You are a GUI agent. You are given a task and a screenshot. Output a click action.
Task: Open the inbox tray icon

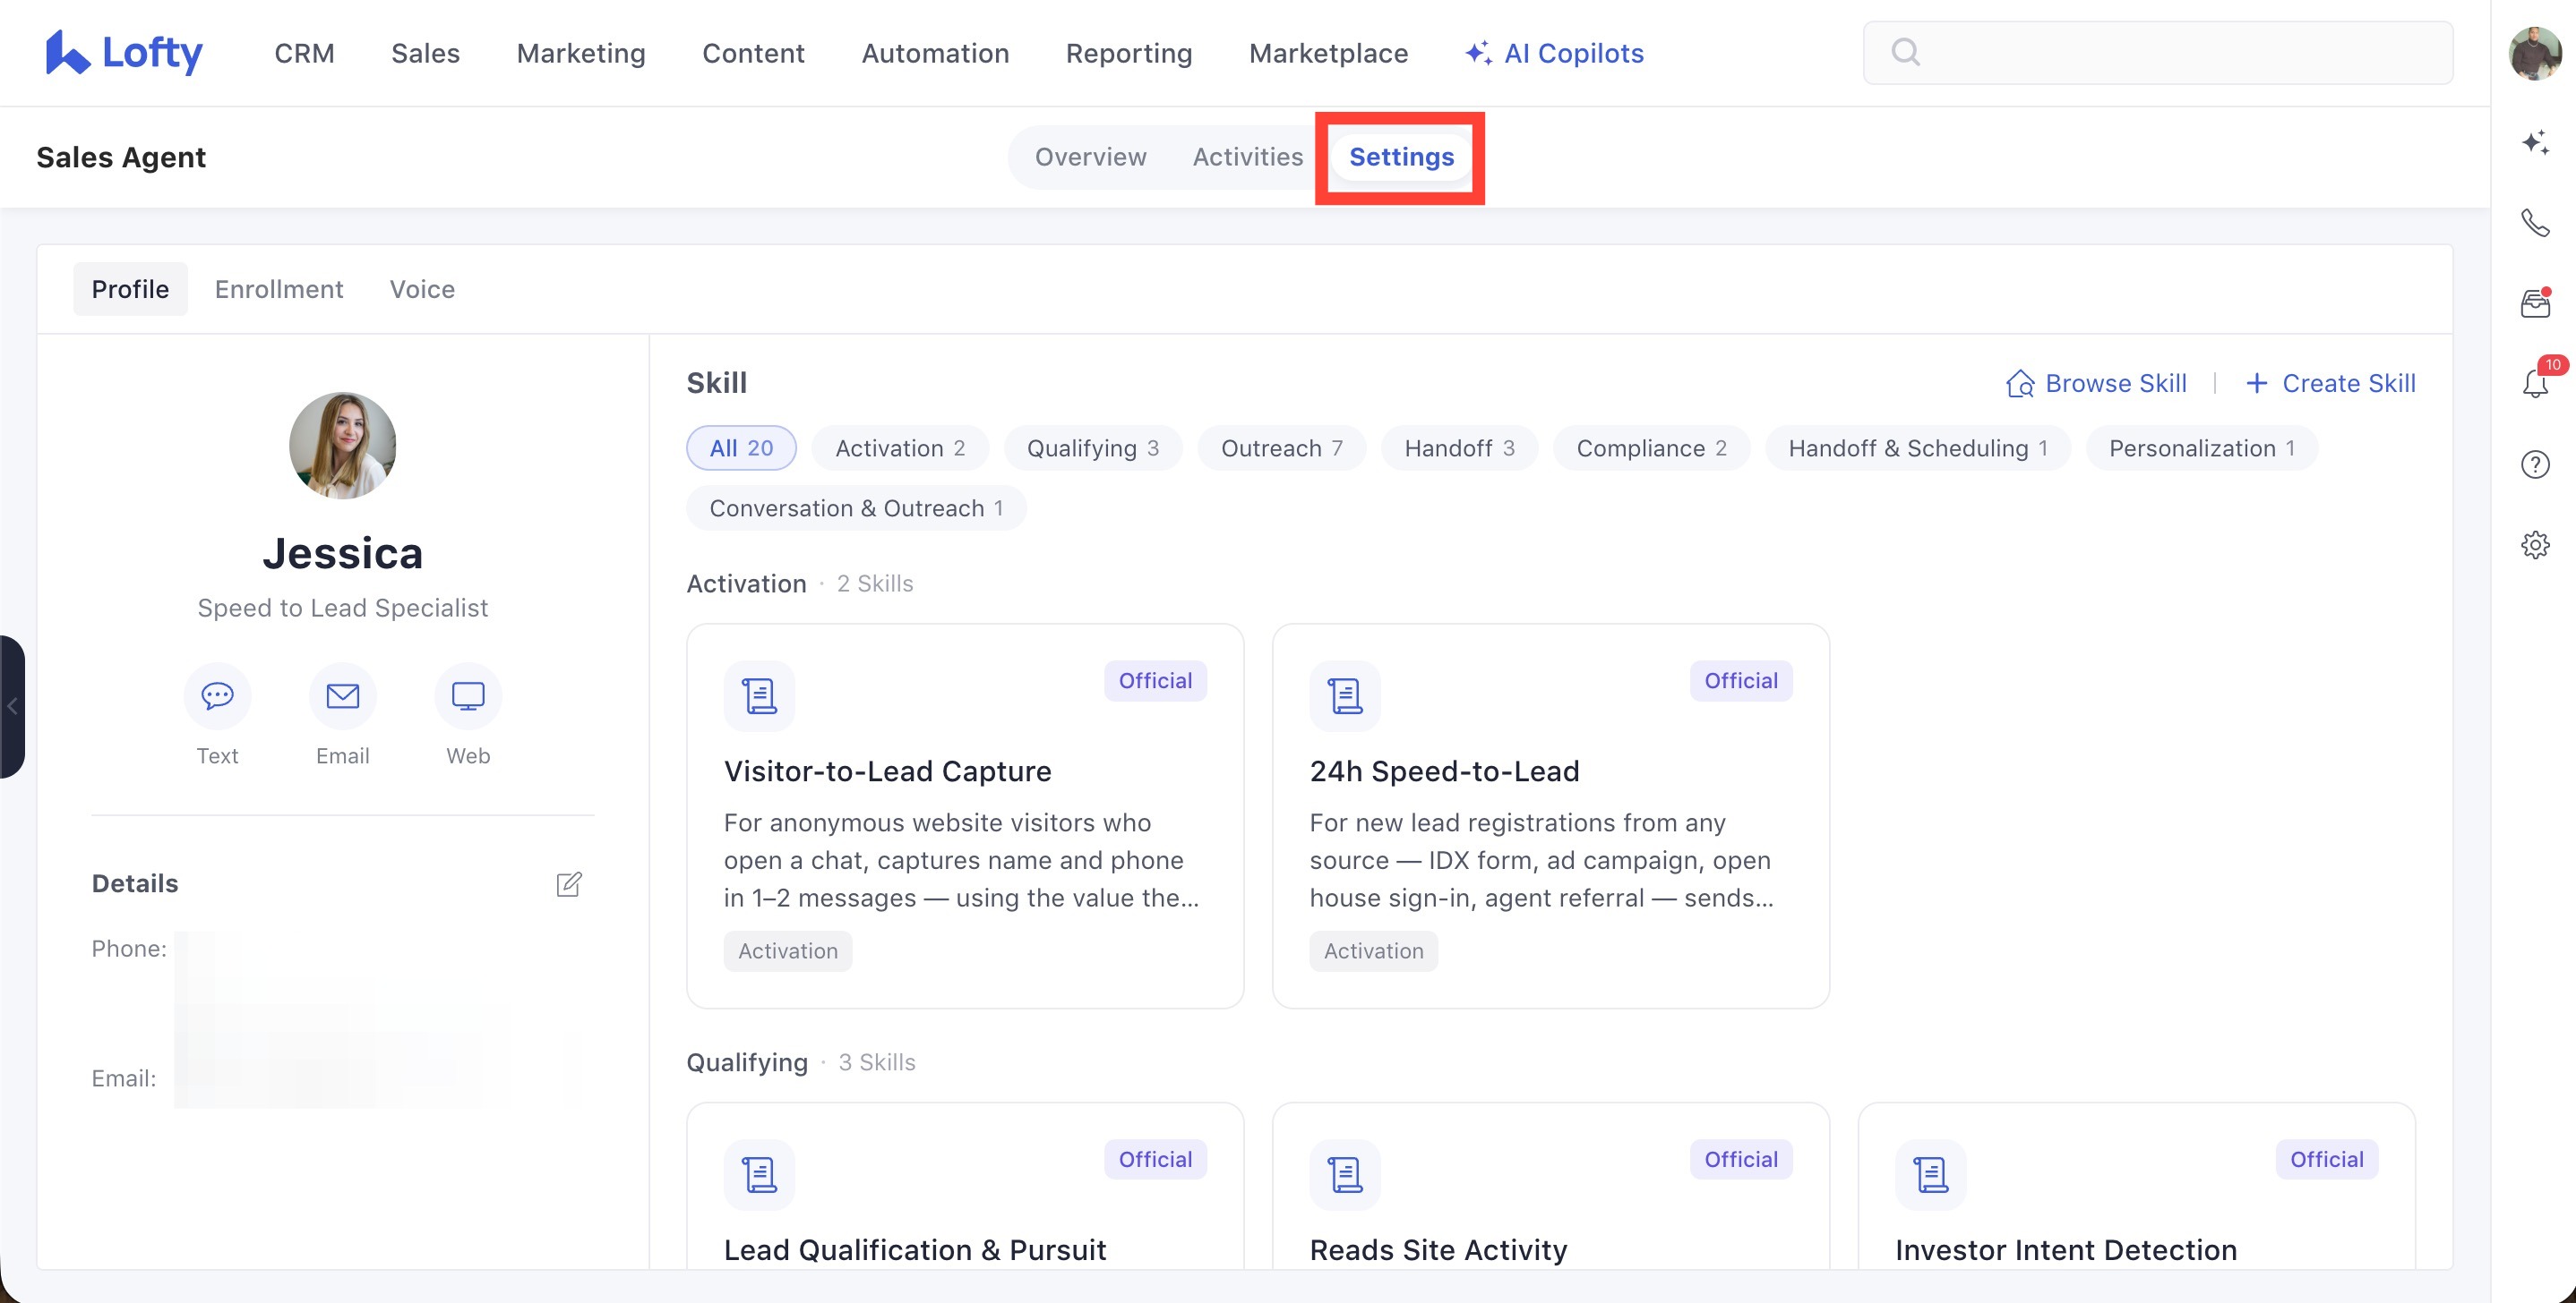tap(2535, 302)
